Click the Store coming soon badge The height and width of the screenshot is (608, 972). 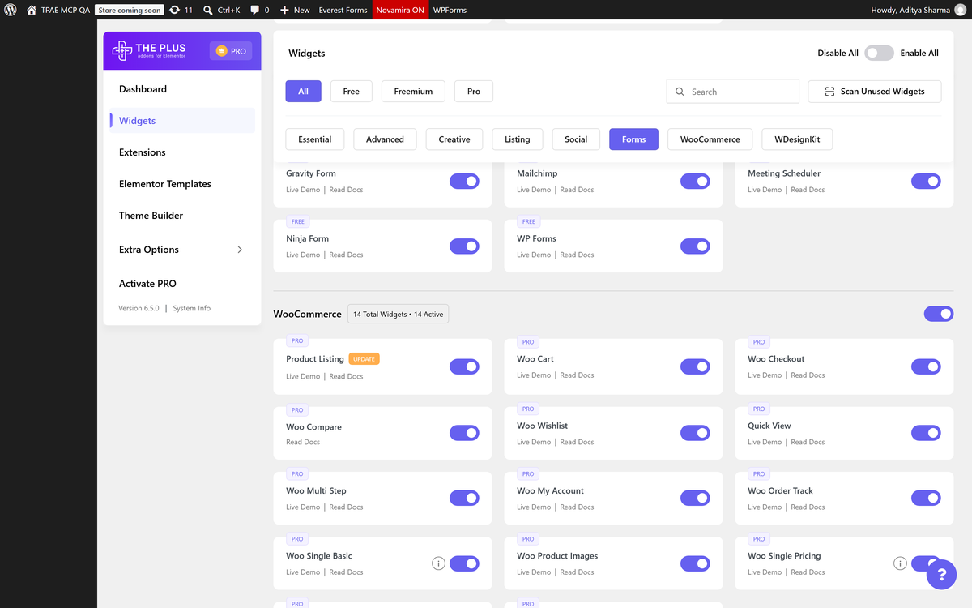(x=130, y=10)
